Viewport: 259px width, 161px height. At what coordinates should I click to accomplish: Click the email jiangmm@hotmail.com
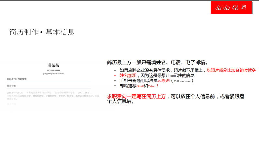[53, 74]
